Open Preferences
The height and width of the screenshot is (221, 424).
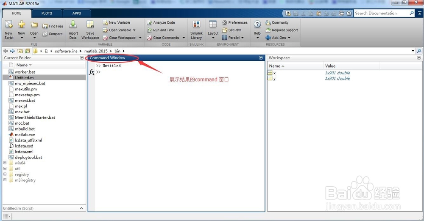[235, 22]
